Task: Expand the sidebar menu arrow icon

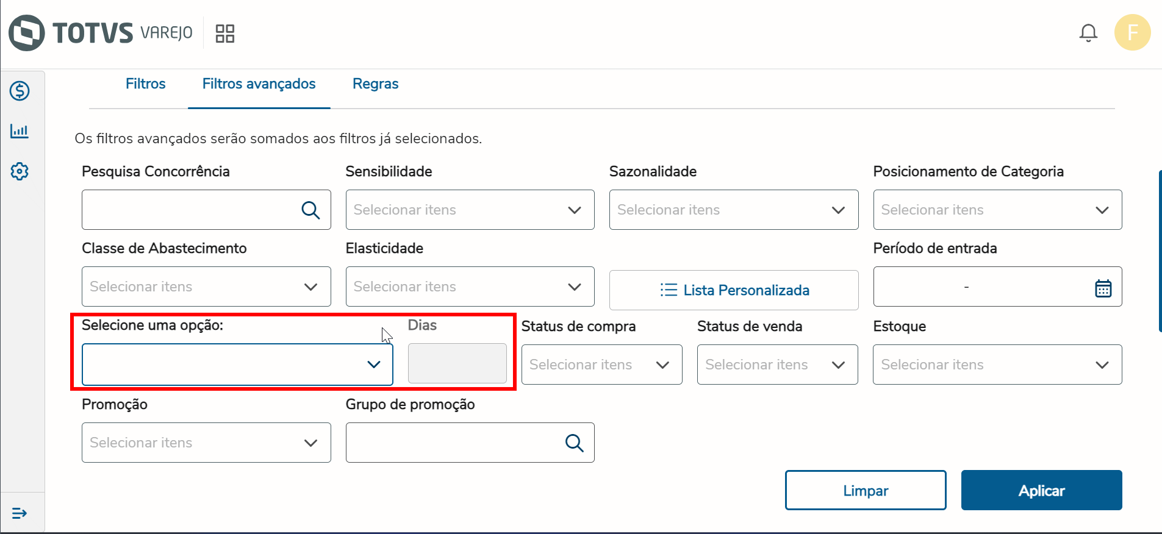Action: pyautogui.click(x=20, y=513)
